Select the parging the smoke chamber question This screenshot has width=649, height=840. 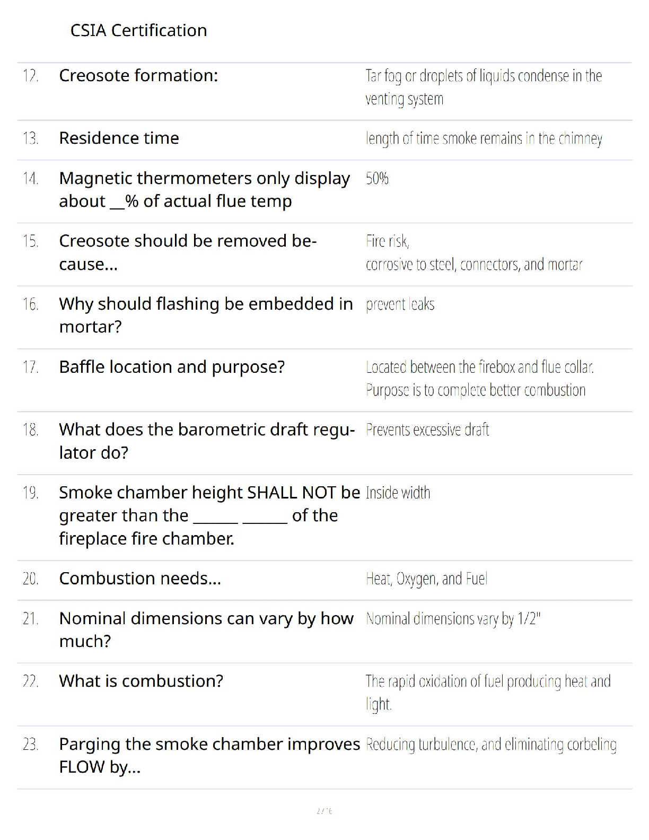click(209, 755)
